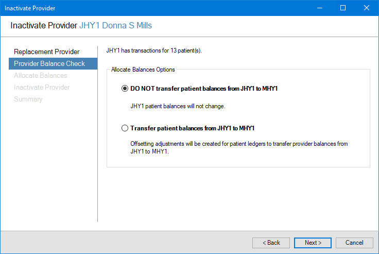Click the 13 patient(s) transactions message
This screenshot has height=254, width=379.
(154, 50)
